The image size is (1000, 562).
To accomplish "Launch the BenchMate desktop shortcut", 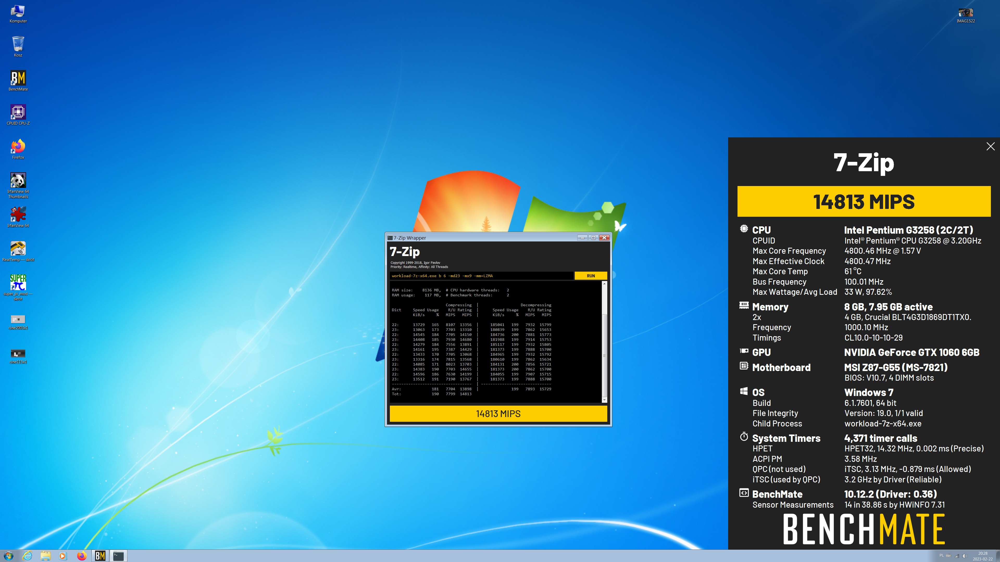I will (18, 81).
